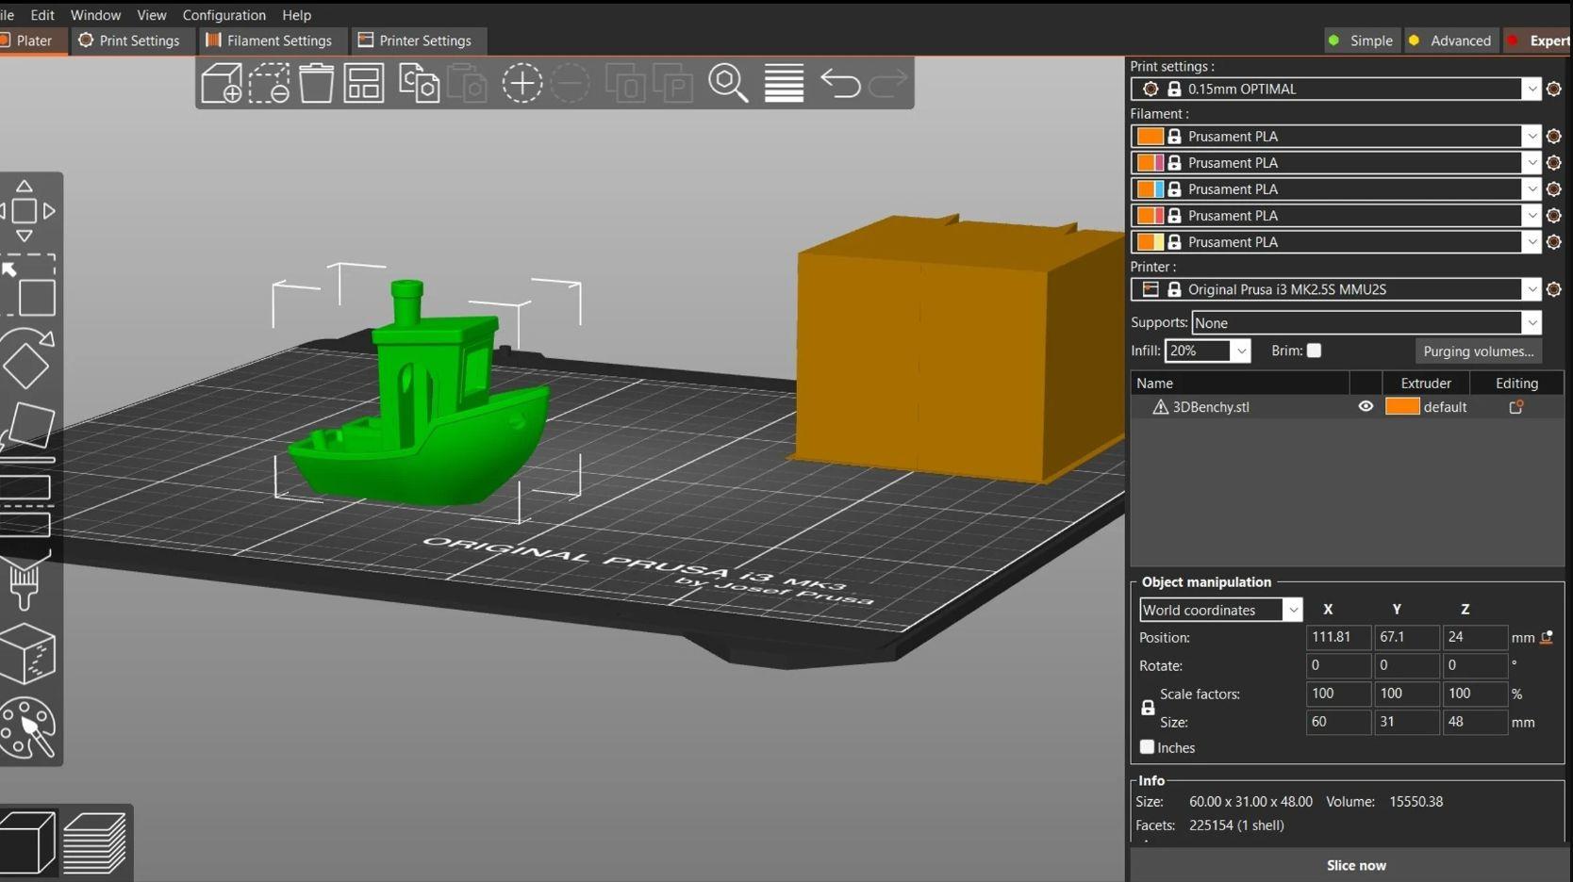Add an instance of the model
Viewport: 1573px width, 882px height.
(522, 83)
